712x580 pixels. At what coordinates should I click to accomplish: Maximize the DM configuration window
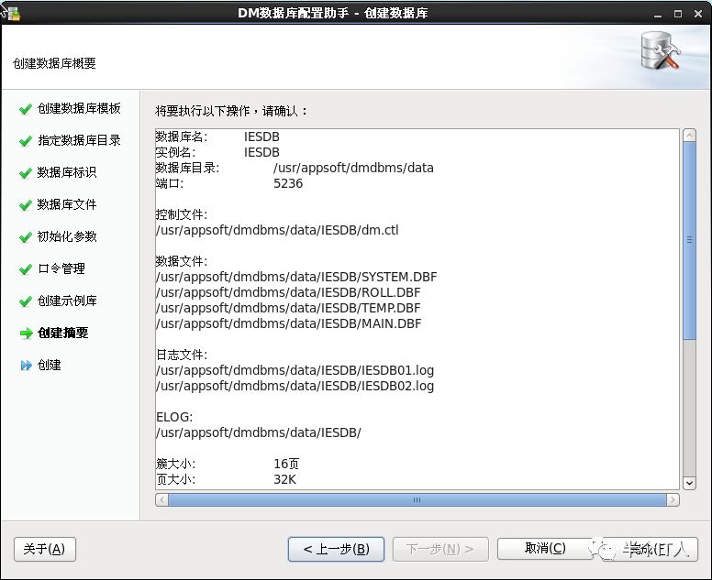click(678, 14)
